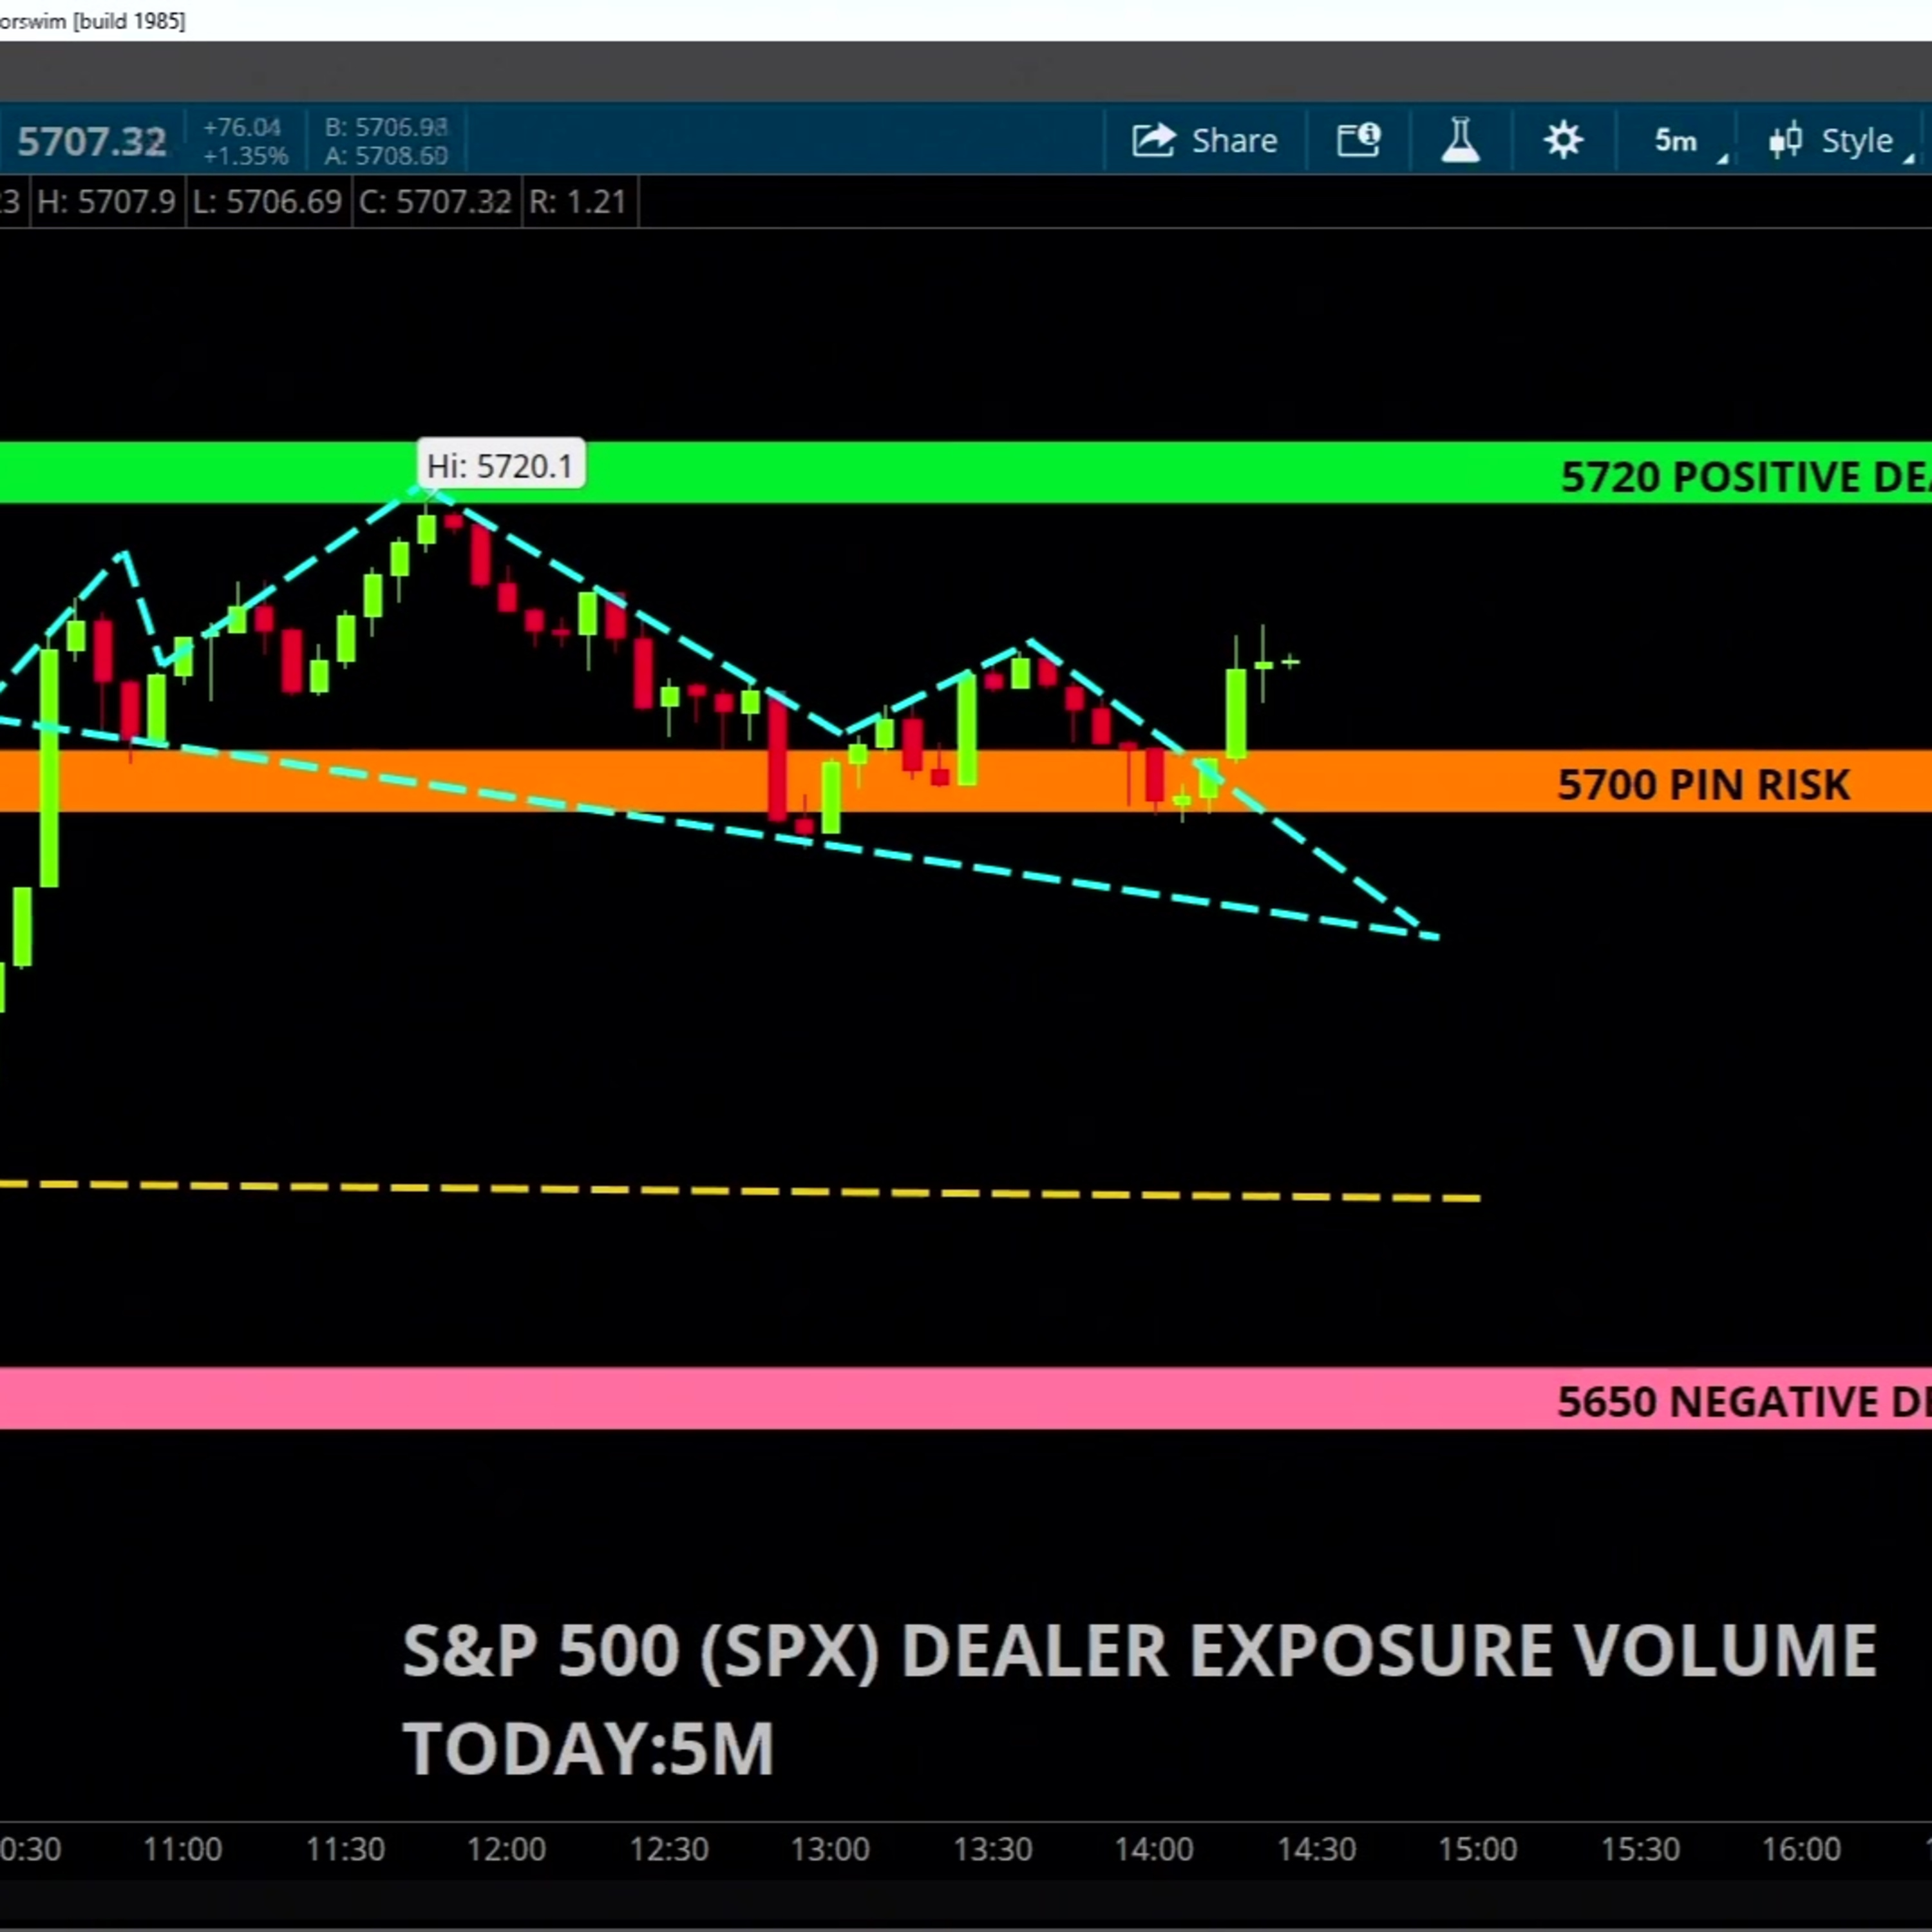Open the Studies flask icon
The height and width of the screenshot is (1932, 1932).
1460,140
